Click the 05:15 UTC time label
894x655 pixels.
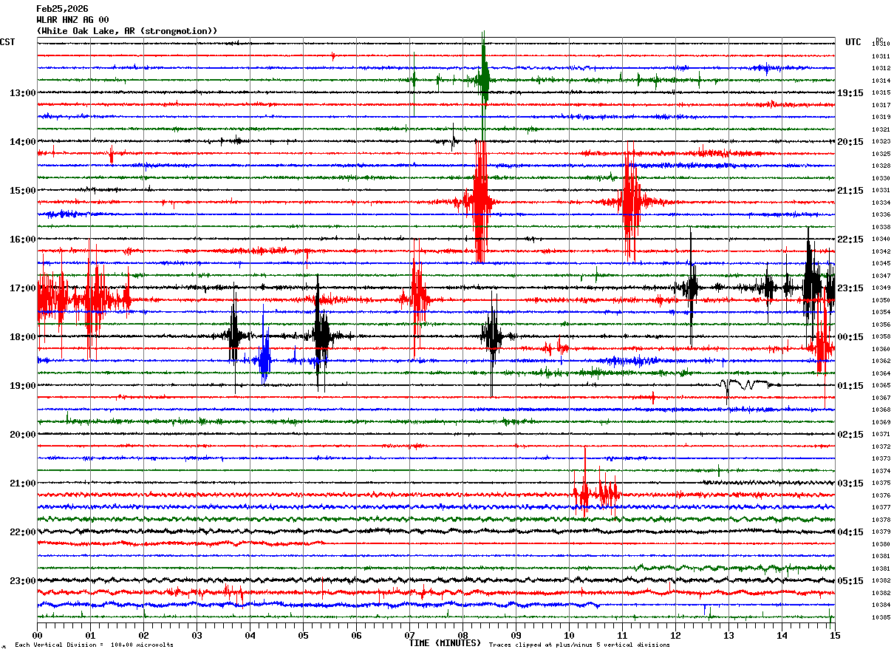pos(850,581)
